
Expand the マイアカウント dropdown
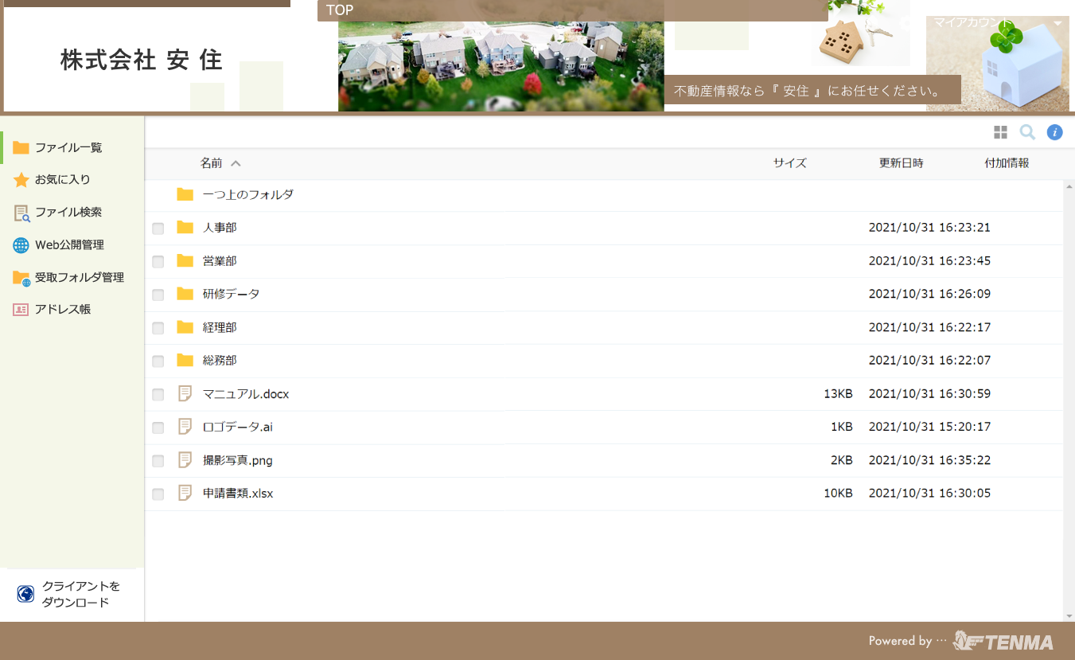[1057, 23]
